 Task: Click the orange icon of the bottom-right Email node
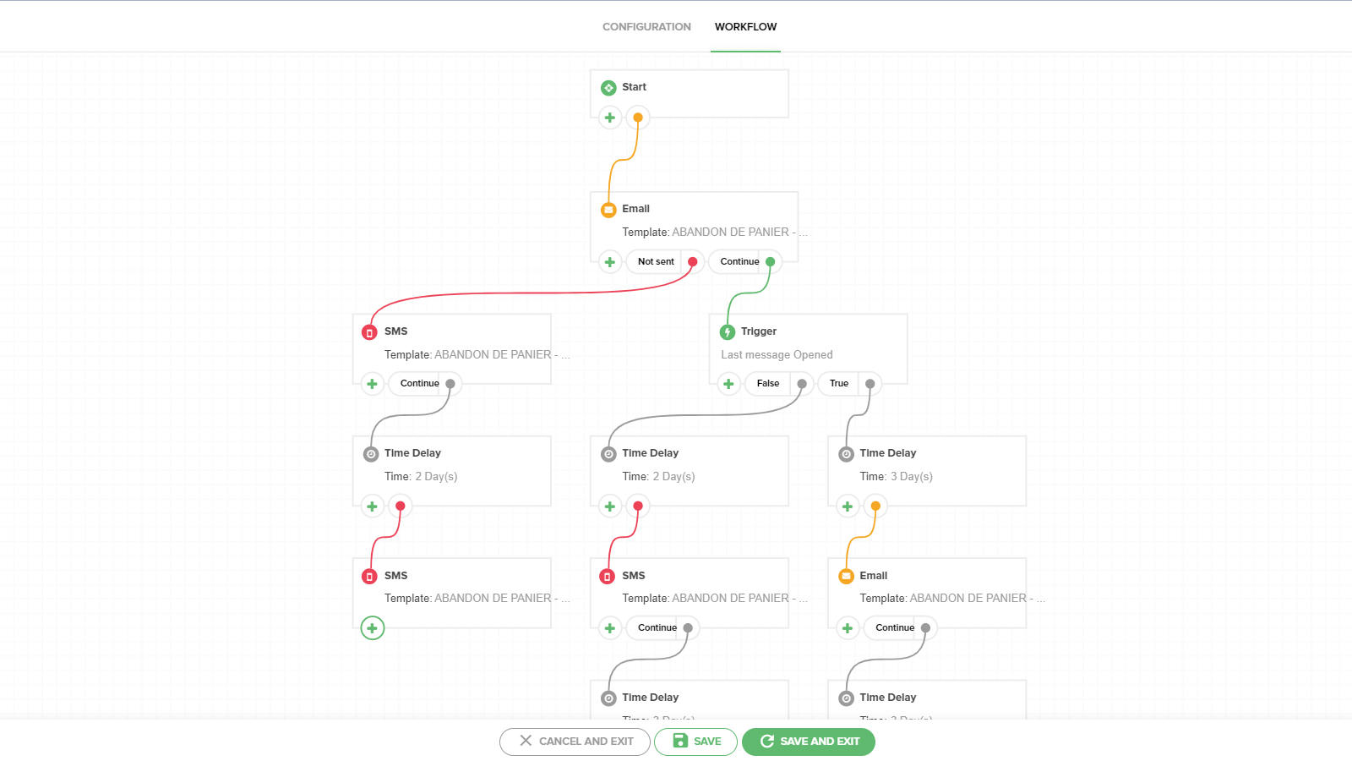846,577
